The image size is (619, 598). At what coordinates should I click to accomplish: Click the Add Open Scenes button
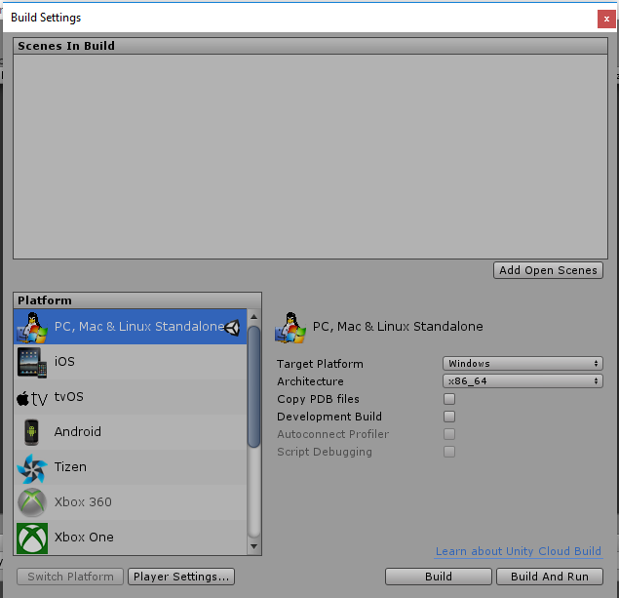point(548,270)
